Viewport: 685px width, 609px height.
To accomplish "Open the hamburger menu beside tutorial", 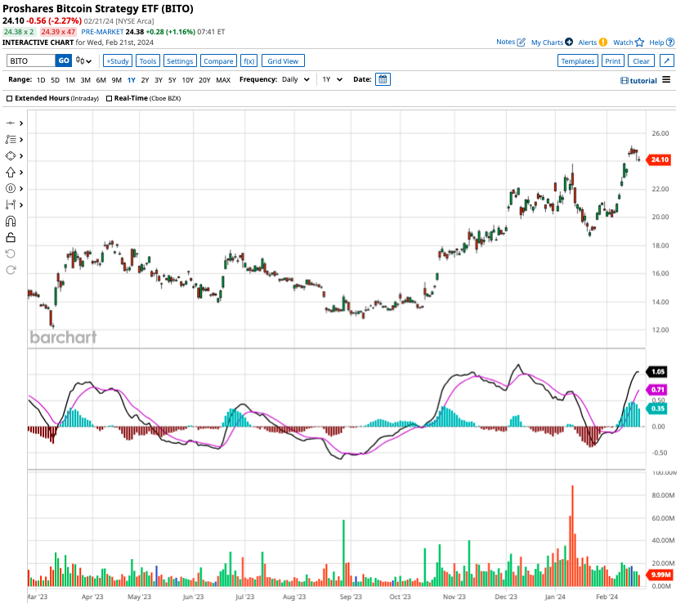I will (x=666, y=80).
